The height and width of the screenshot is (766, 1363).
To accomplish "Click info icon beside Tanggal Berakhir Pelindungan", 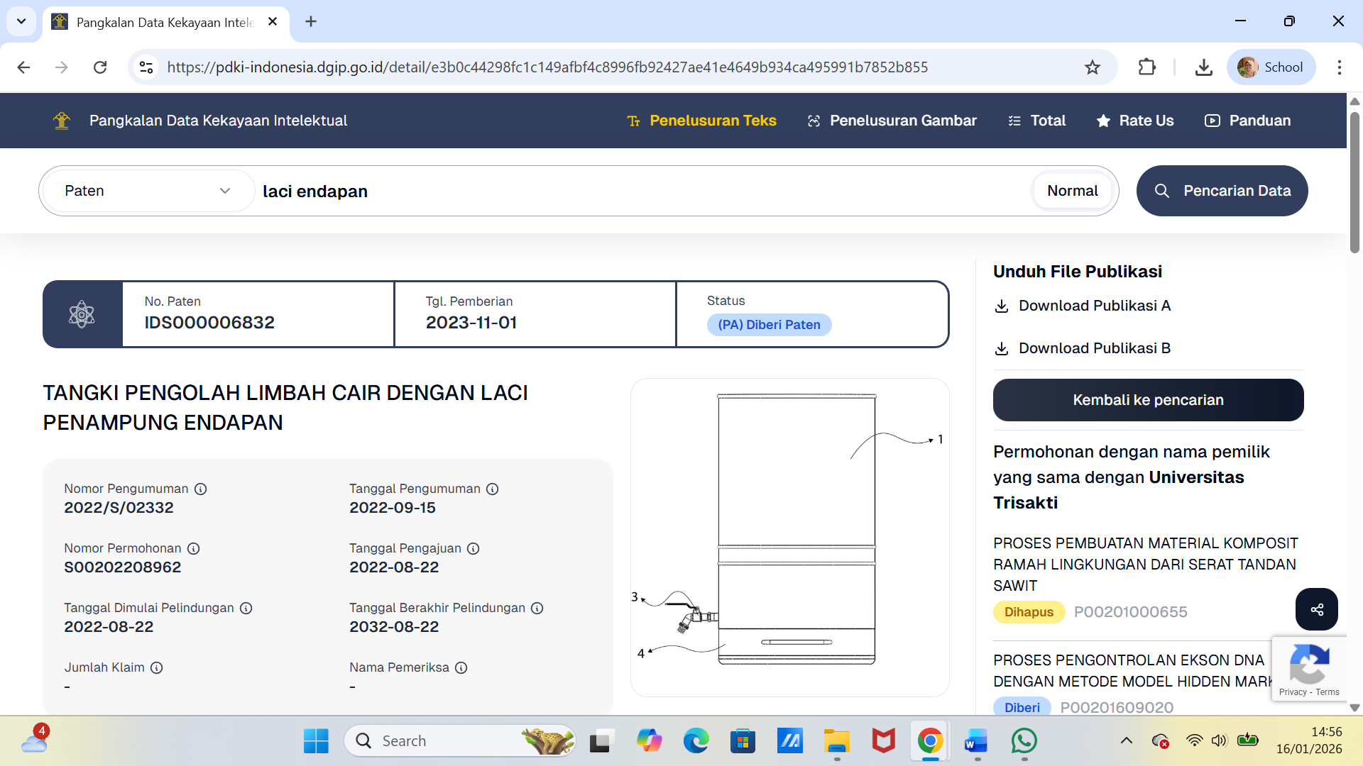I will click(x=537, y=608).
